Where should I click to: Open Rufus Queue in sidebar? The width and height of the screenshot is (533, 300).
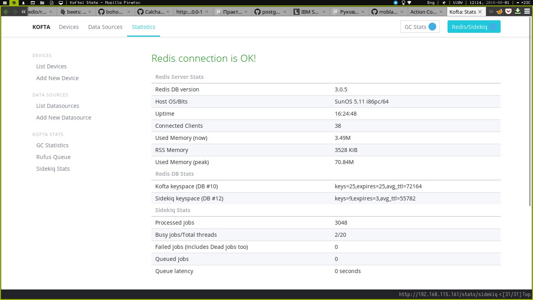click(53, 157)
